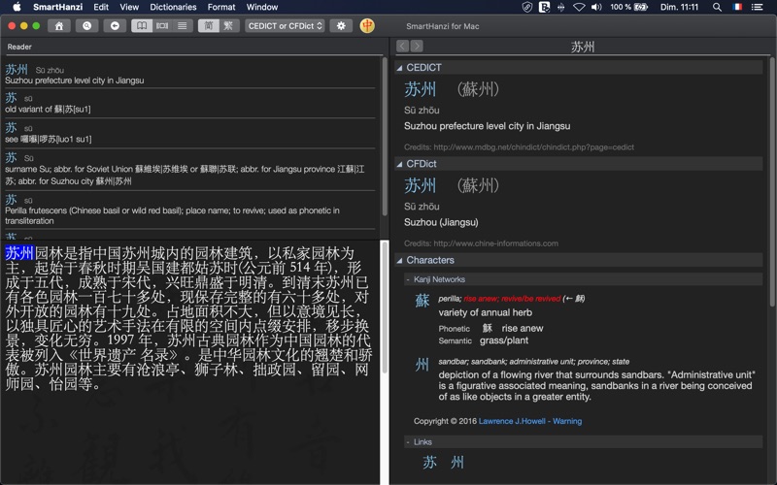The width and height of the screenshot is (777, 485).
Task: Collapse the Links subsection
Action: (x=408, y=442)
